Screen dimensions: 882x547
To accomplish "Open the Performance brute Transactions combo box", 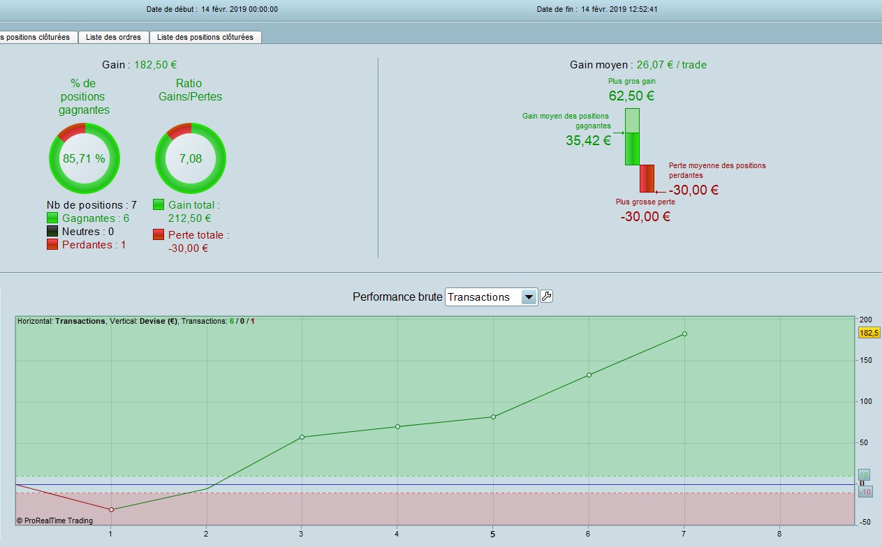I will click(491, 297).
